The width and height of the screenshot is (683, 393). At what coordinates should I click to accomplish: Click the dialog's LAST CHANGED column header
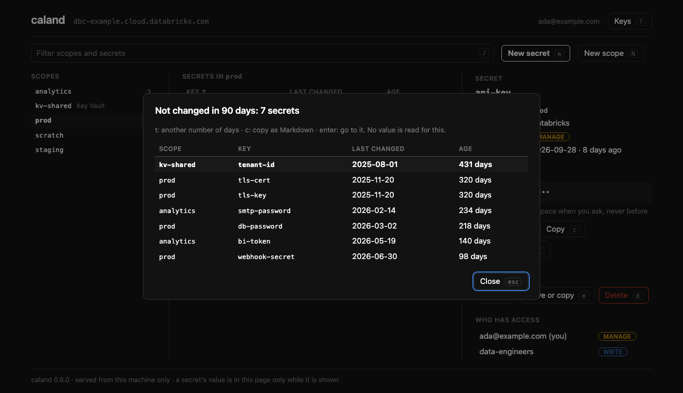378,149
